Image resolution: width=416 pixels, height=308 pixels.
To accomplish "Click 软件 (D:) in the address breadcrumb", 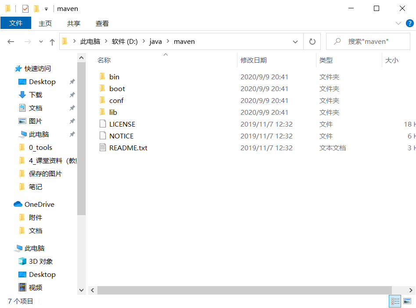I will coord(125,42).
